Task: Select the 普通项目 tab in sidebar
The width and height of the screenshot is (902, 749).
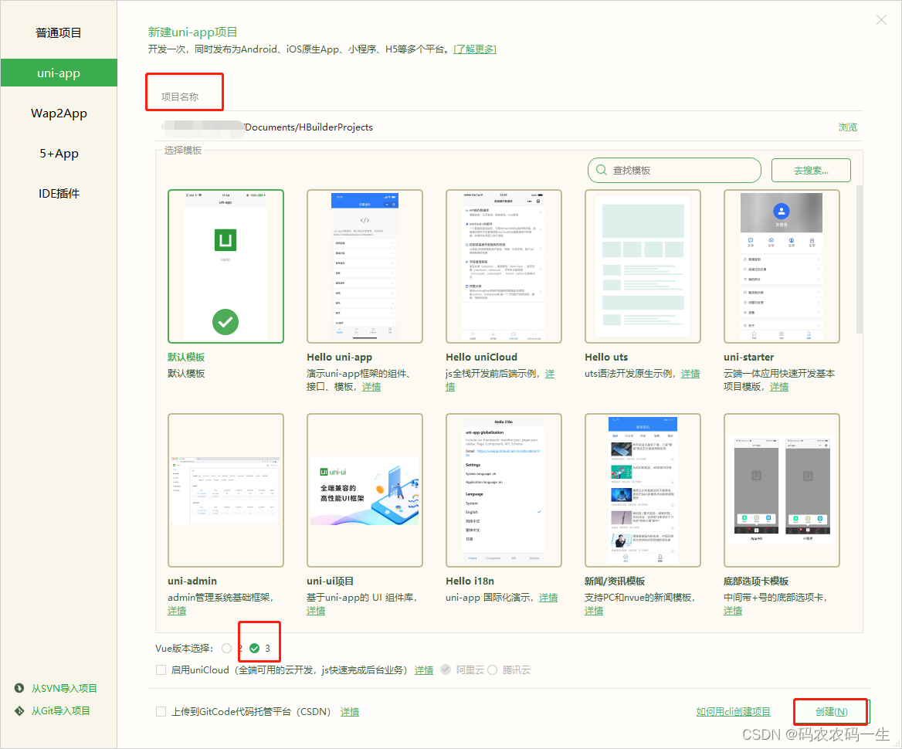Action: point(59,32)
